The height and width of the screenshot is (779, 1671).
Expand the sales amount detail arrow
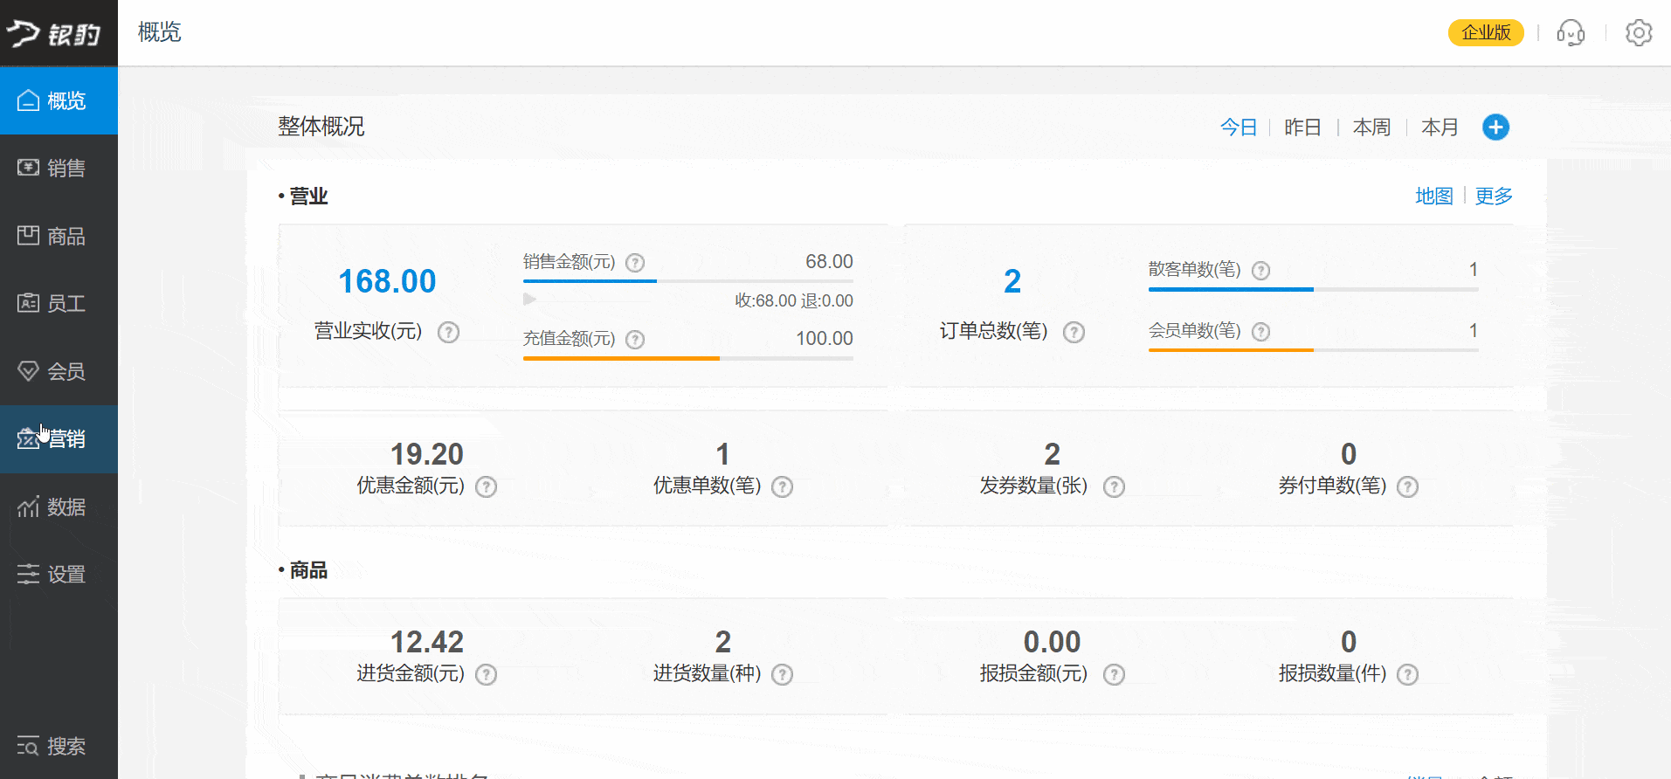529,300
